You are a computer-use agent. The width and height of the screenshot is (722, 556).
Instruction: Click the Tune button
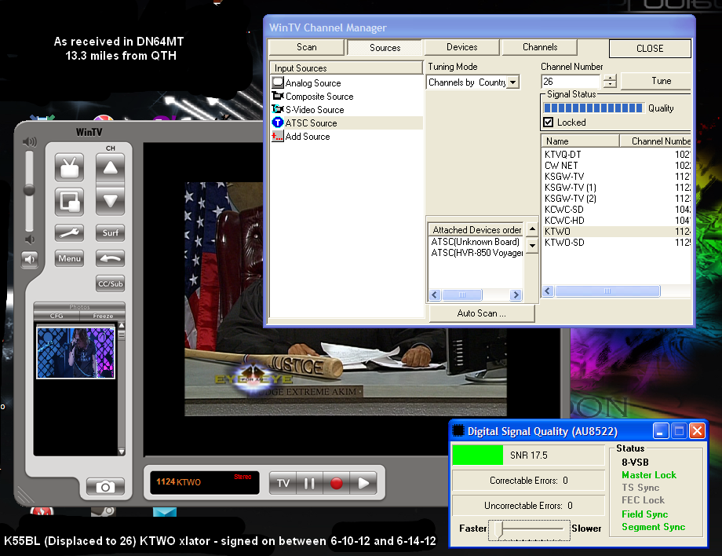(657, 81)
